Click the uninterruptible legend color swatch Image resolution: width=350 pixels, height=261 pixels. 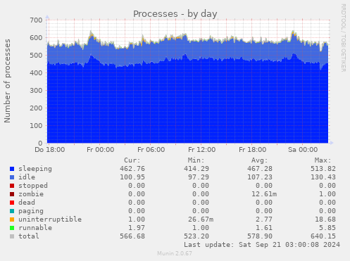point(12,219)
